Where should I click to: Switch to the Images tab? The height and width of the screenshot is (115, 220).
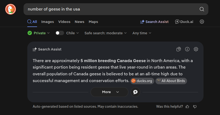pyautogui.click(x=48, y=22)
